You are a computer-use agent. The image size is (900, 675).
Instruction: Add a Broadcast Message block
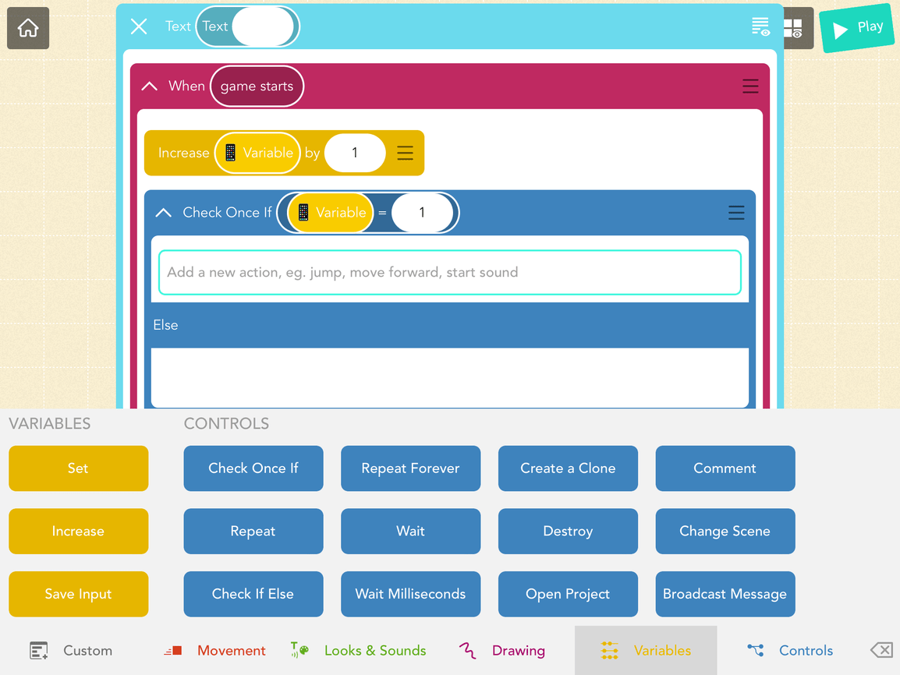point(725,594)
